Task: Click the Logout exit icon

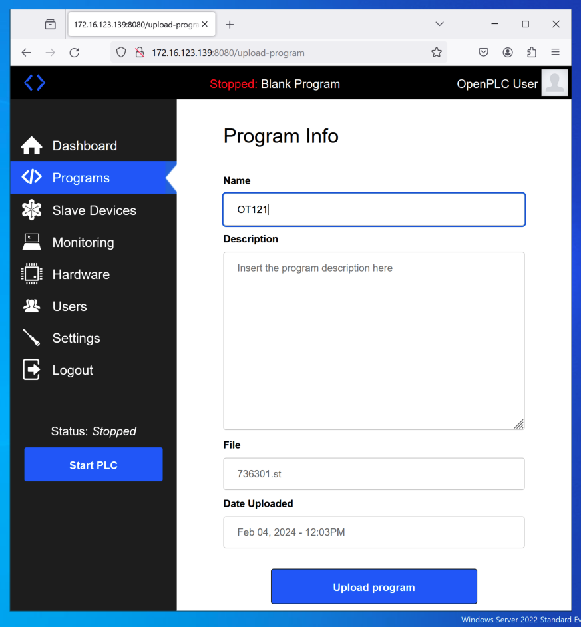Action: click(31, 369)
